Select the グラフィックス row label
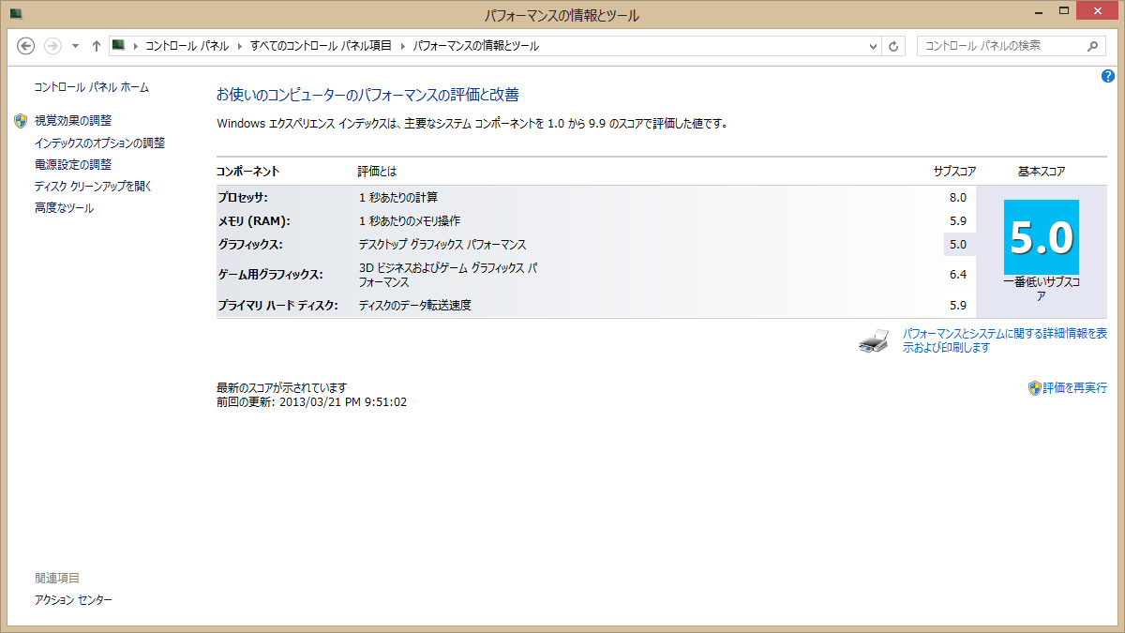The height and width of the screenshot is (633, 1125). (250, 244)
